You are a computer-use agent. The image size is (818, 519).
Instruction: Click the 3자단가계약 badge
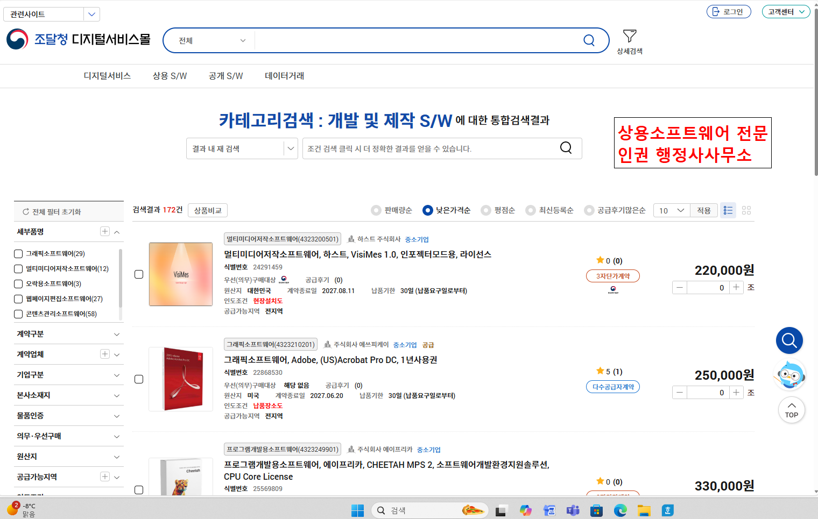613,276
